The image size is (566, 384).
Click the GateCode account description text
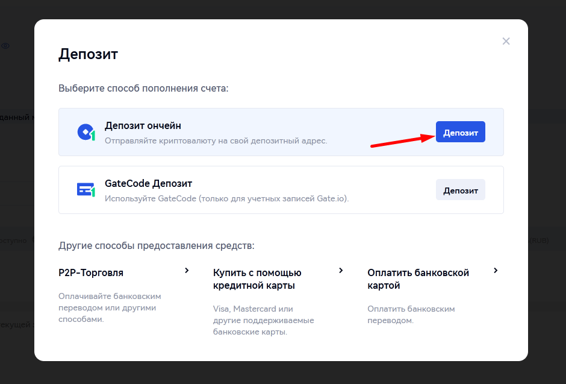pos(226,198)
